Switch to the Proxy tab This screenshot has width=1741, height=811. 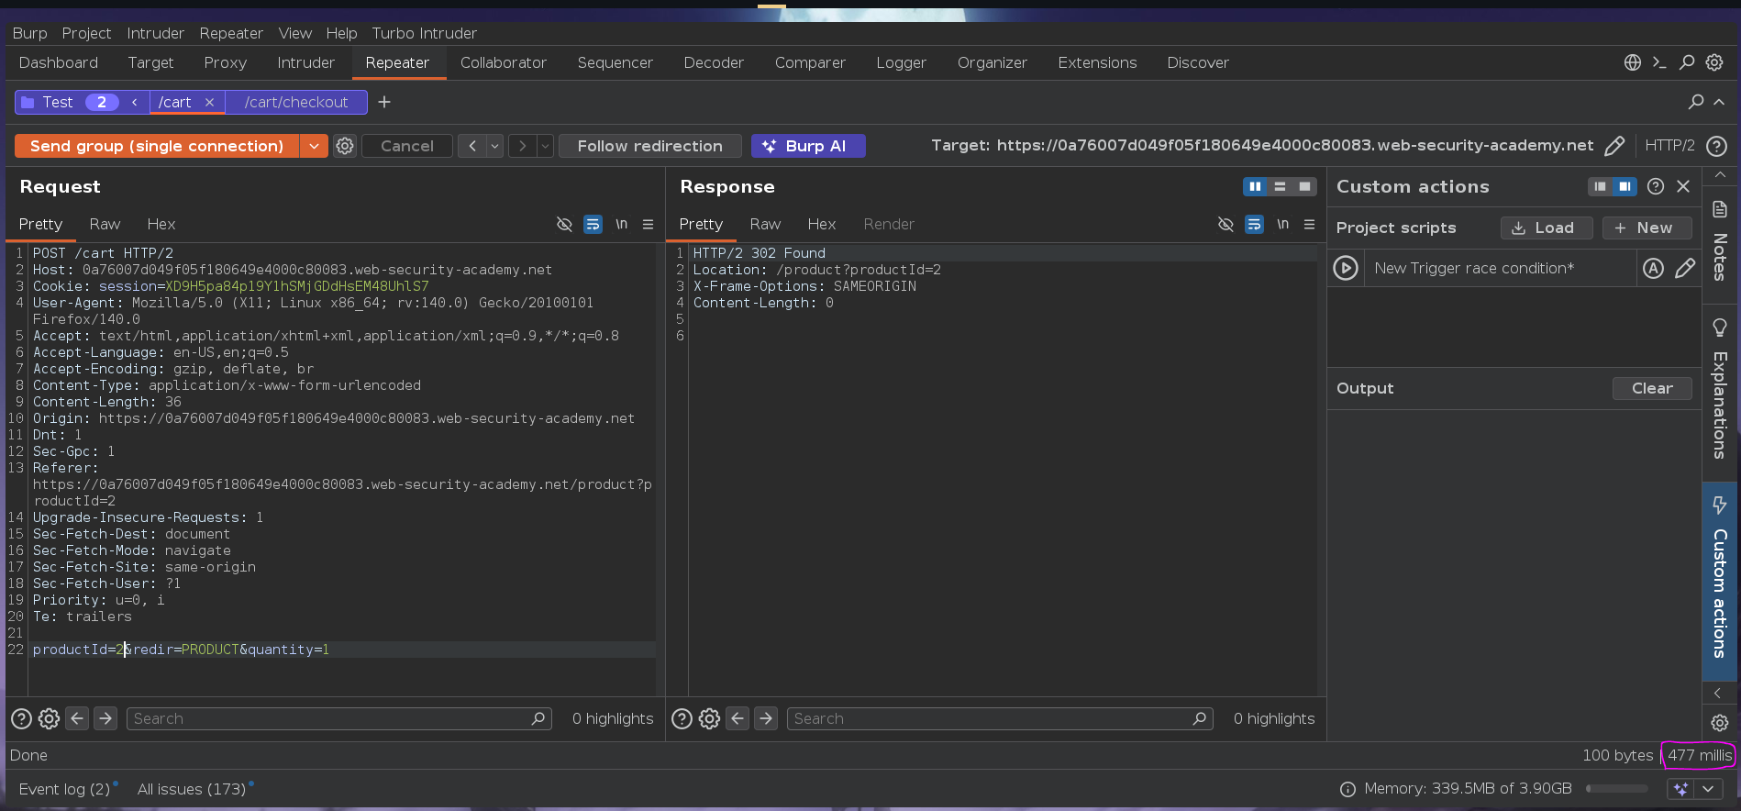point(225,62)
